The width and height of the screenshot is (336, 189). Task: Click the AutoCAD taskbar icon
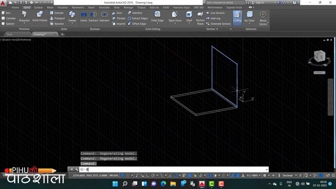click(202, 184)
